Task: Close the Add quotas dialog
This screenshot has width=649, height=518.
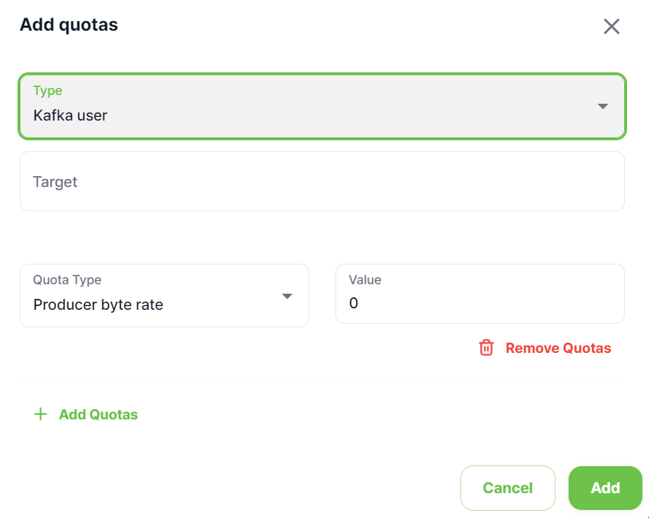Action: click(611, 26)
